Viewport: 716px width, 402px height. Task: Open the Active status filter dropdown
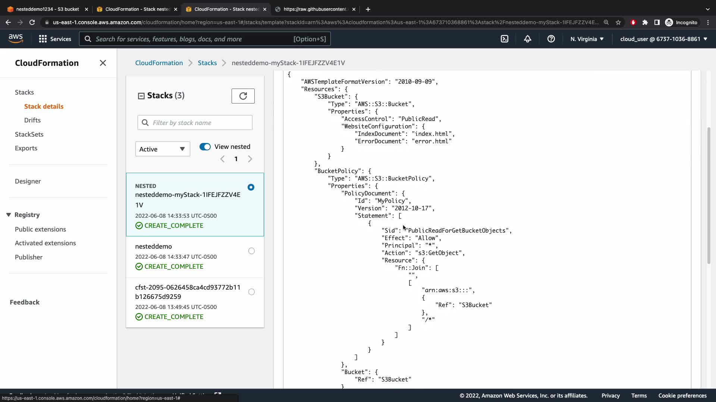pos(162,149)
